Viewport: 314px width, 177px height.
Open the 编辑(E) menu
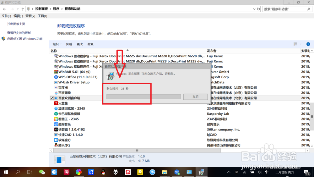tap(18, 16)
